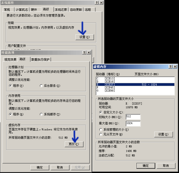Select the 系统还原 tab
The height and width of the screenshot is (173, 179).
pyautogui.click(x=61, y=10)
